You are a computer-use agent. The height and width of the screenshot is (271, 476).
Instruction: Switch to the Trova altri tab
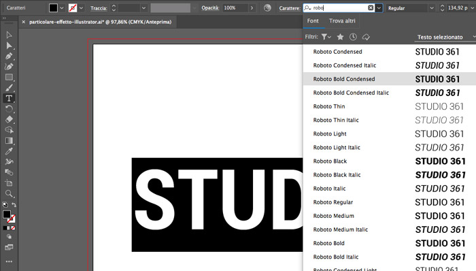(x=342, y=21)
